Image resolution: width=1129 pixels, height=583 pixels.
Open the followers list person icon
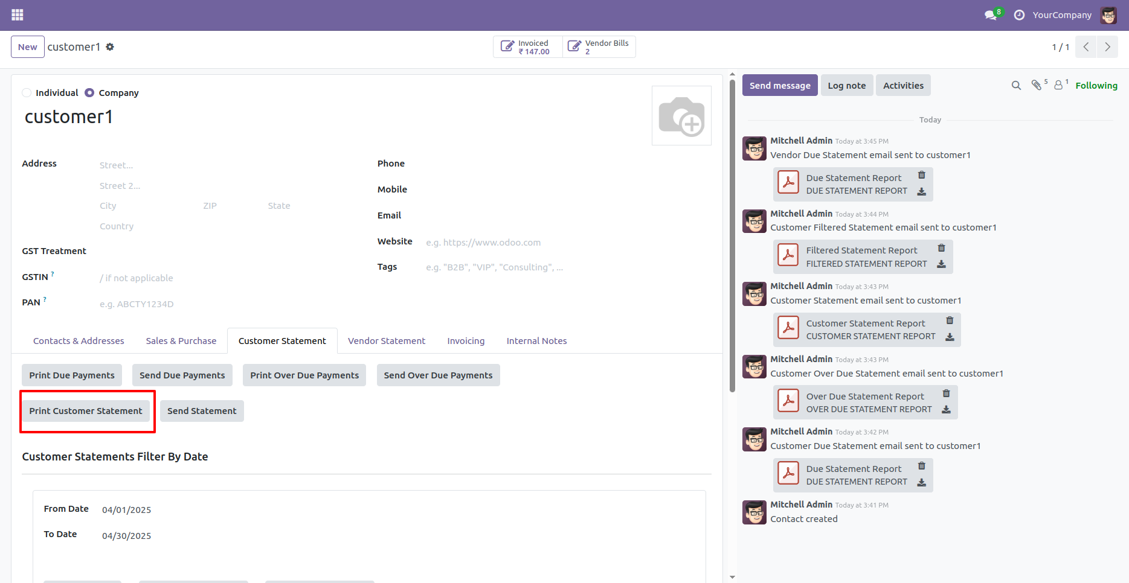(1059, 85)
